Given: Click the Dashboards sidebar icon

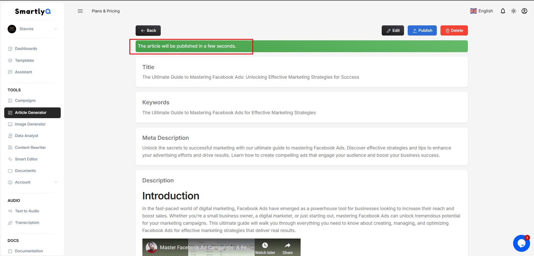Looking at the screenshot, I should click(10, 49).
